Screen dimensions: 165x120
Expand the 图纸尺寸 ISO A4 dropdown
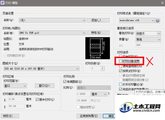(42, 69)
